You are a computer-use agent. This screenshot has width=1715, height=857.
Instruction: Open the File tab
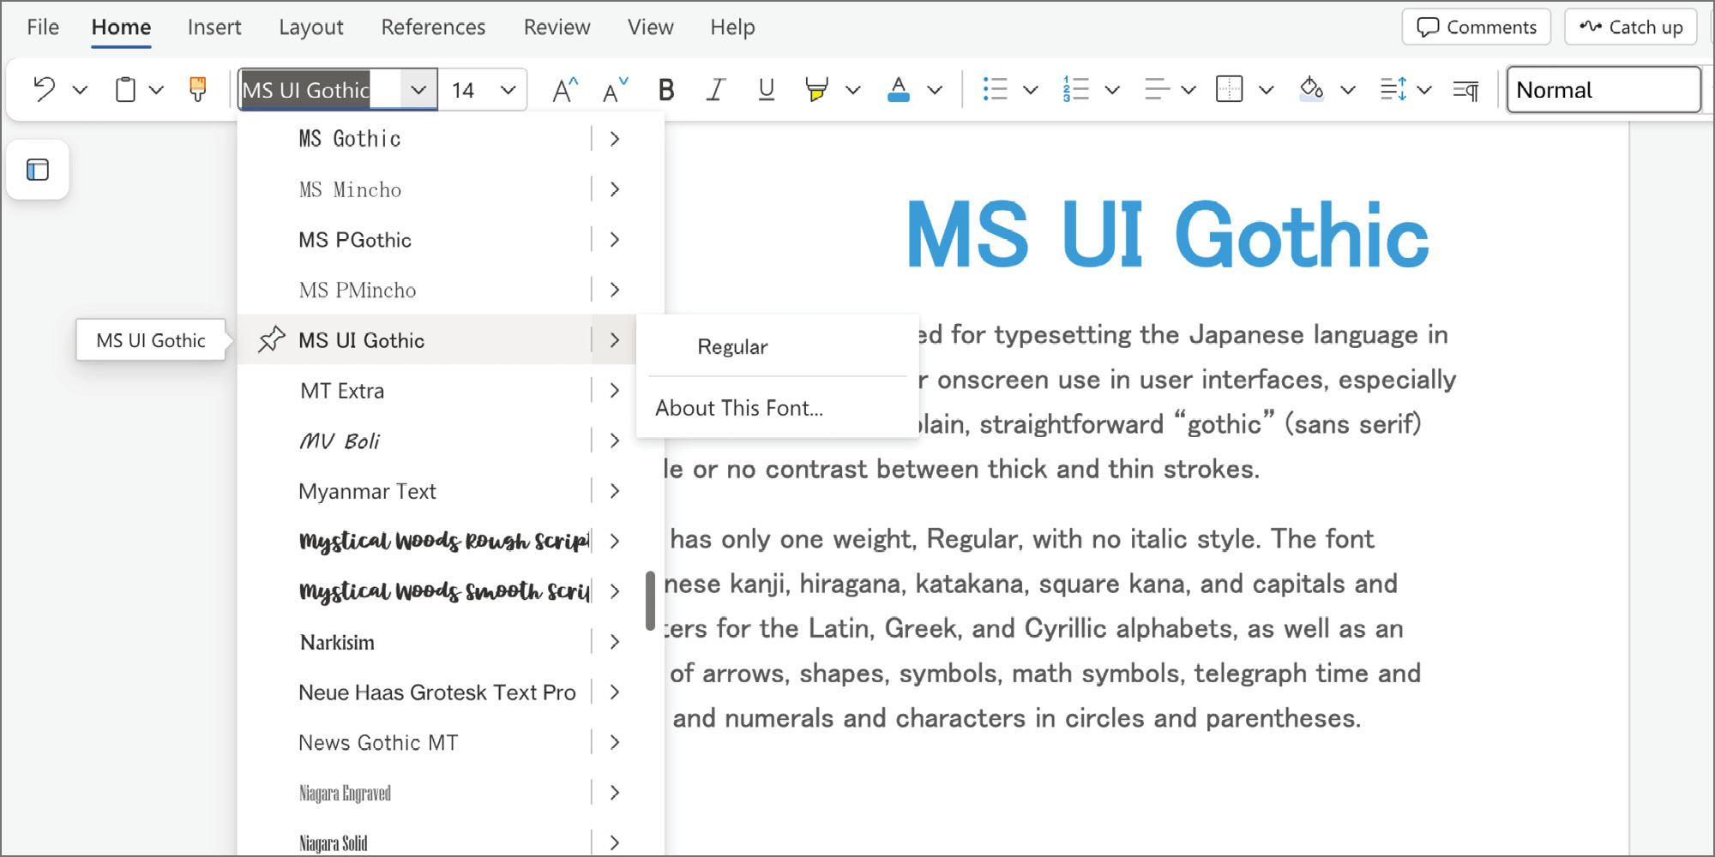(x=43, y=27)
